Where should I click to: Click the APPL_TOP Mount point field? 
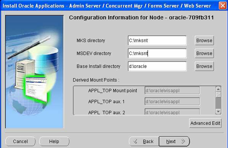click(x=172, y=91)
